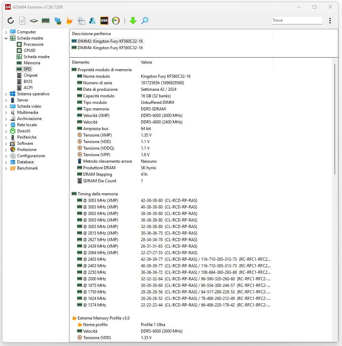
Task: Collapse the Scheda madre parent node
Action: (6, 38)
